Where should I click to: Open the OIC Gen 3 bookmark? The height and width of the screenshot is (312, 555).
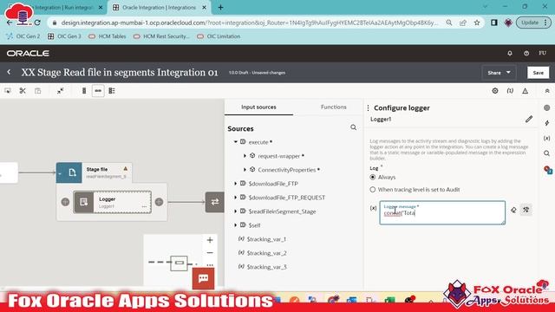(x=64, y=36)
